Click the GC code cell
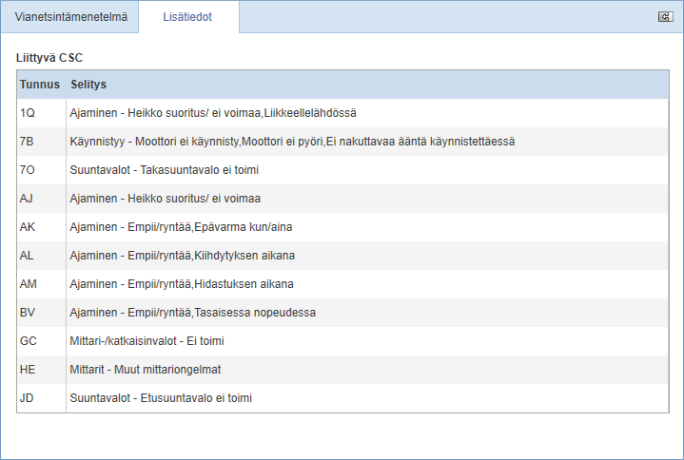The height and width of the screenshot is (460, 684). [42, 341]
